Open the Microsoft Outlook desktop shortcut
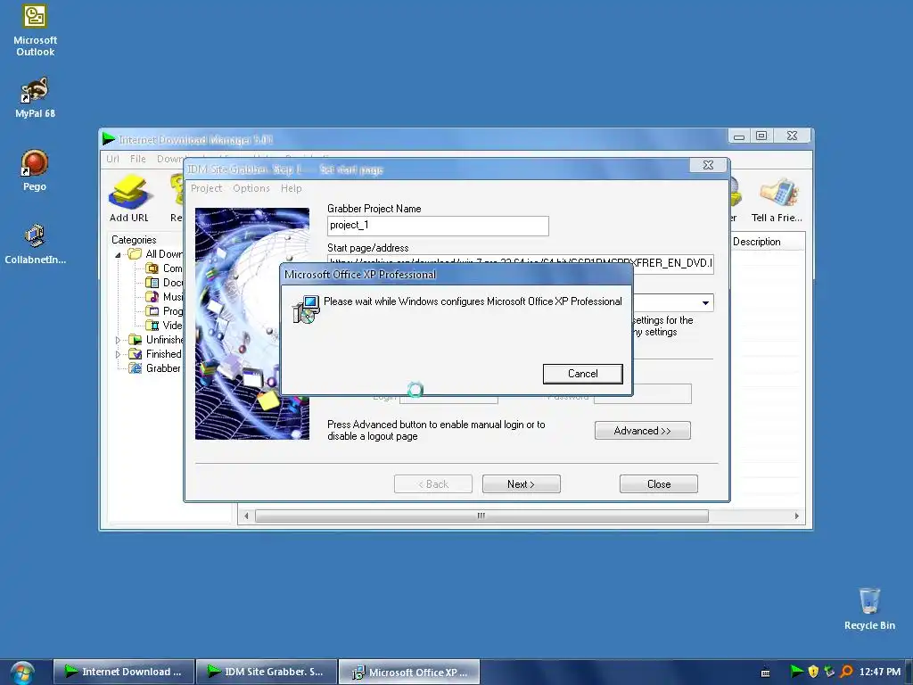 pyautogui.click(x=35, y=30)
